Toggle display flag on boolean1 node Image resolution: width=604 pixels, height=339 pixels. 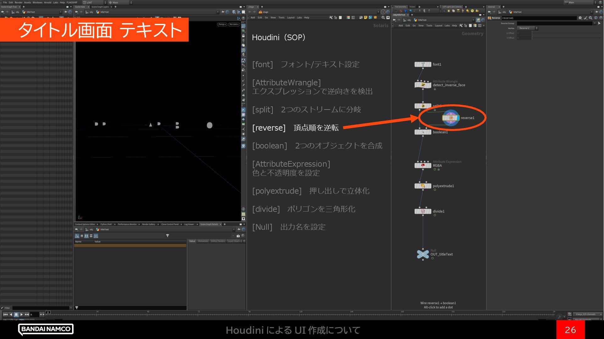pos(429,132)
